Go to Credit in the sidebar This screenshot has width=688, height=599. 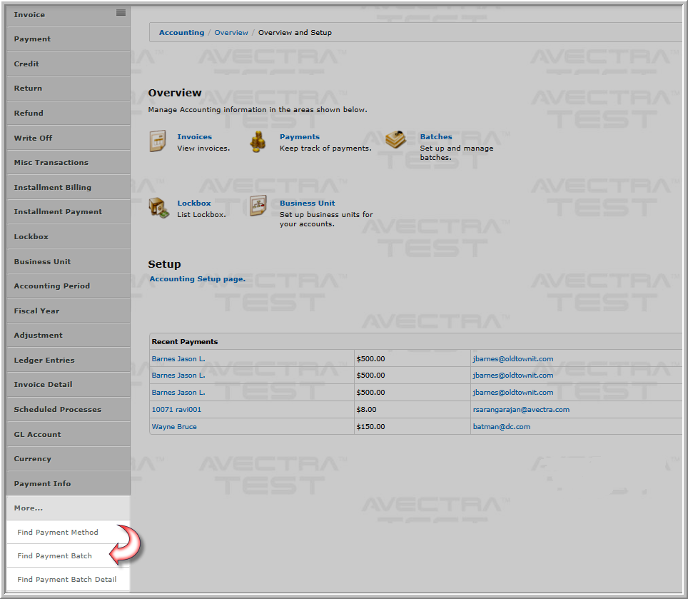pyautogui.click(x=69, y=64)
